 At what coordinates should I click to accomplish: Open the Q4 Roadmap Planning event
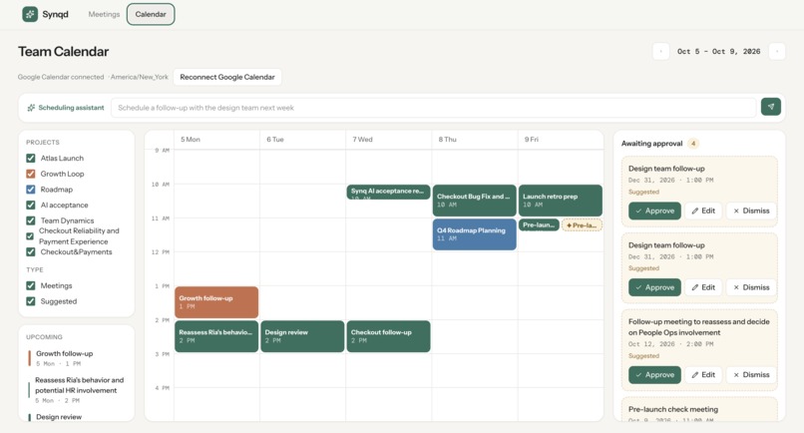tap(474, 234)
